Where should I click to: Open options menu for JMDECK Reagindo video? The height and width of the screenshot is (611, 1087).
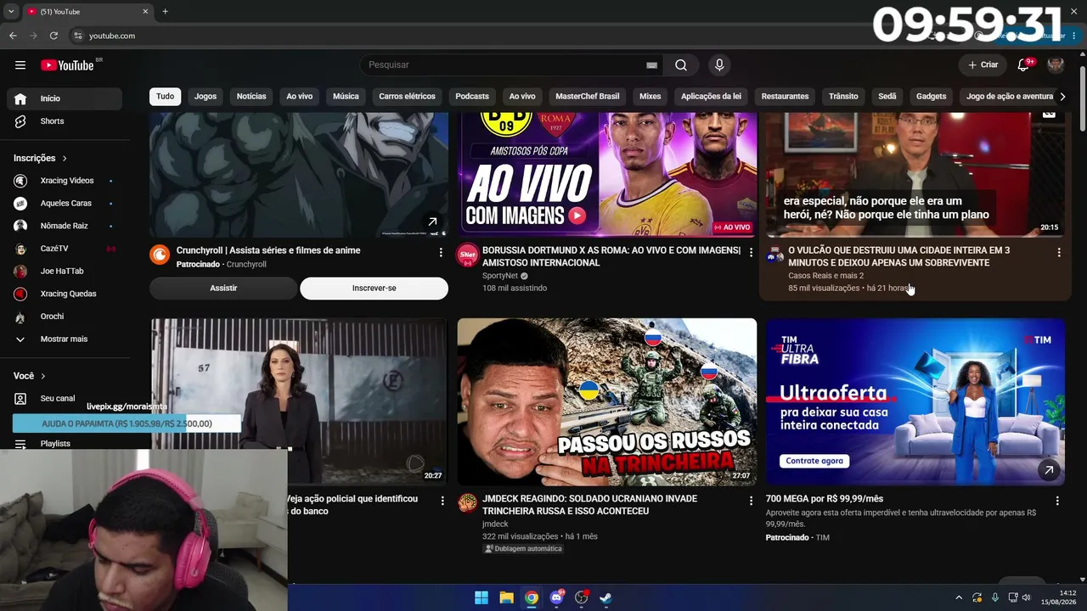coord(751,502)
